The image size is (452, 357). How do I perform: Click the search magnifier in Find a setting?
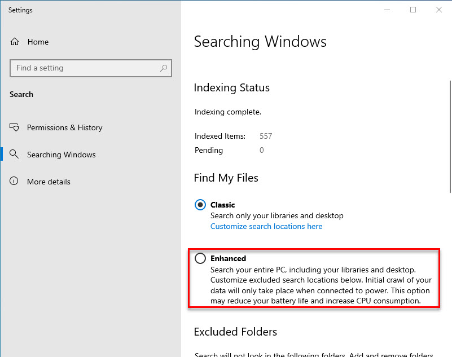point(164,68)
